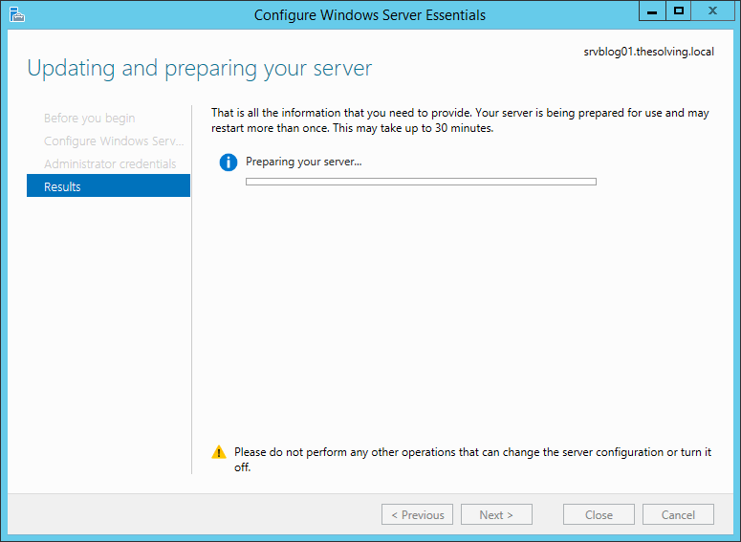
Task: Maximize the Configure Windows Server Essentials window
Action: pyautogui.click(x=679, y=11)
